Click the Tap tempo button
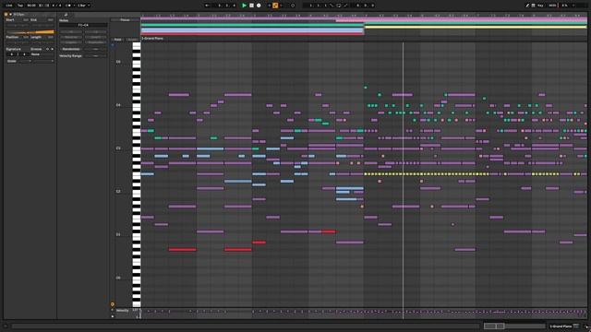Screen dimensions: 591x332 pos(20,6)
